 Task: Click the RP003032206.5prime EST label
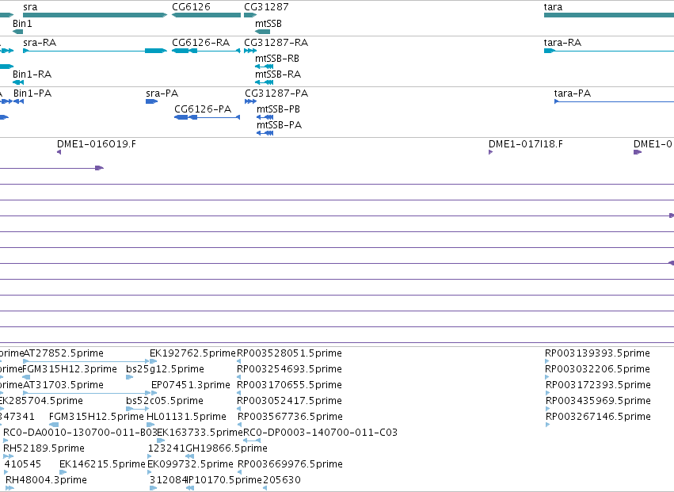click(597, 369)
